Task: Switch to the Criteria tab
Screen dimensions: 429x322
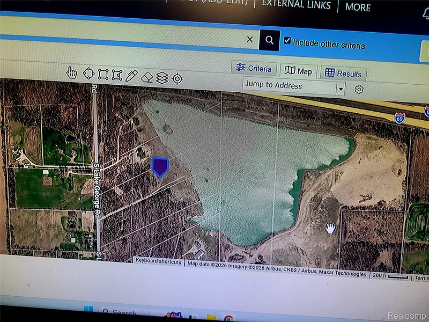Action: (254, 68)
